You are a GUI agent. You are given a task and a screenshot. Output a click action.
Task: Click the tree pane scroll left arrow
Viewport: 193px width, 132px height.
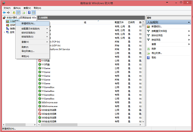pyautogui.click(x=4, y=125)
